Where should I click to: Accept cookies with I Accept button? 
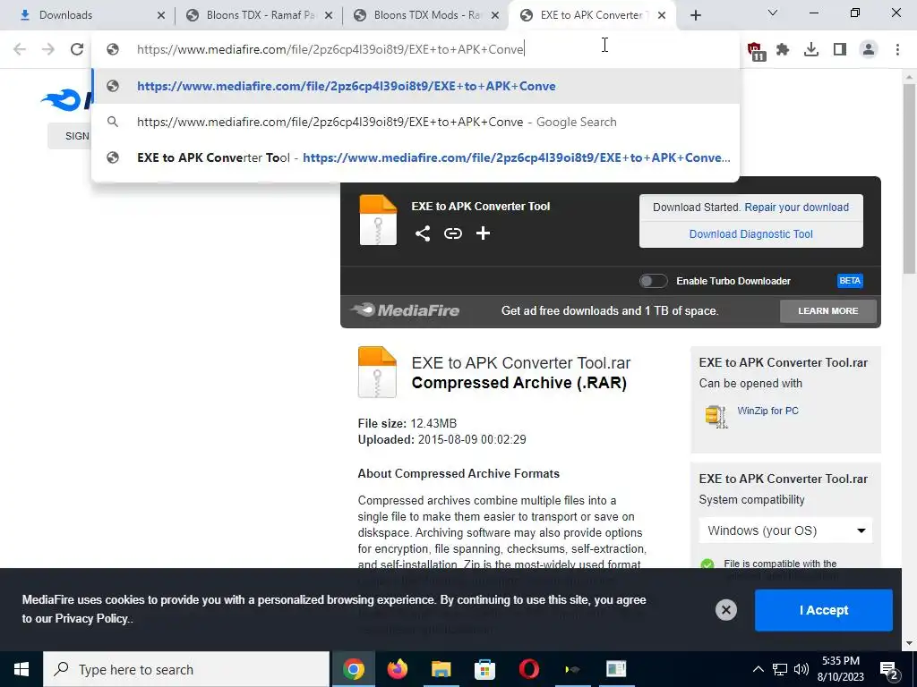[824, 610]
